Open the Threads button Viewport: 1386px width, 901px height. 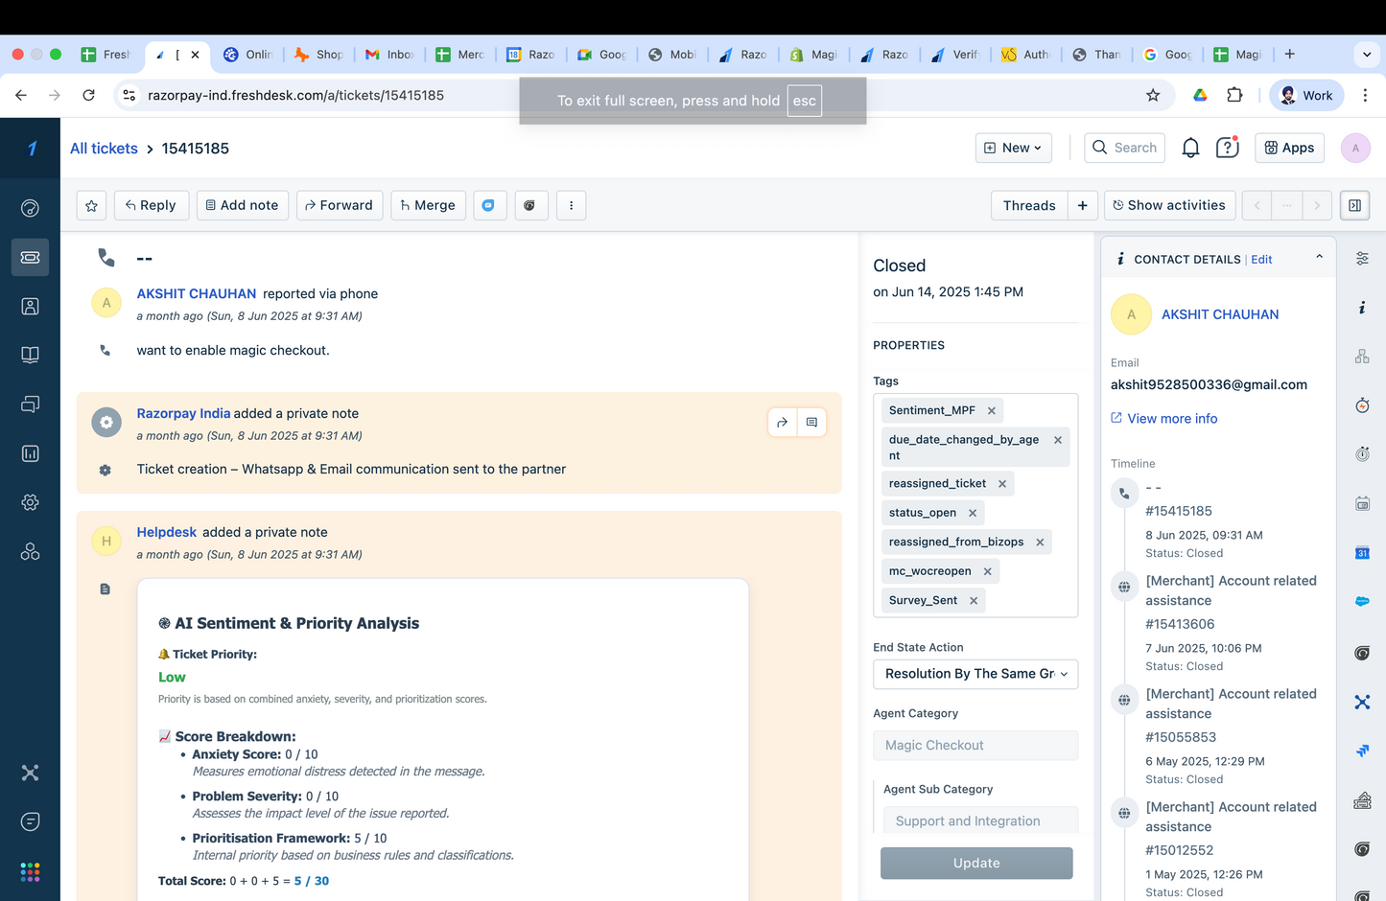1029,205
